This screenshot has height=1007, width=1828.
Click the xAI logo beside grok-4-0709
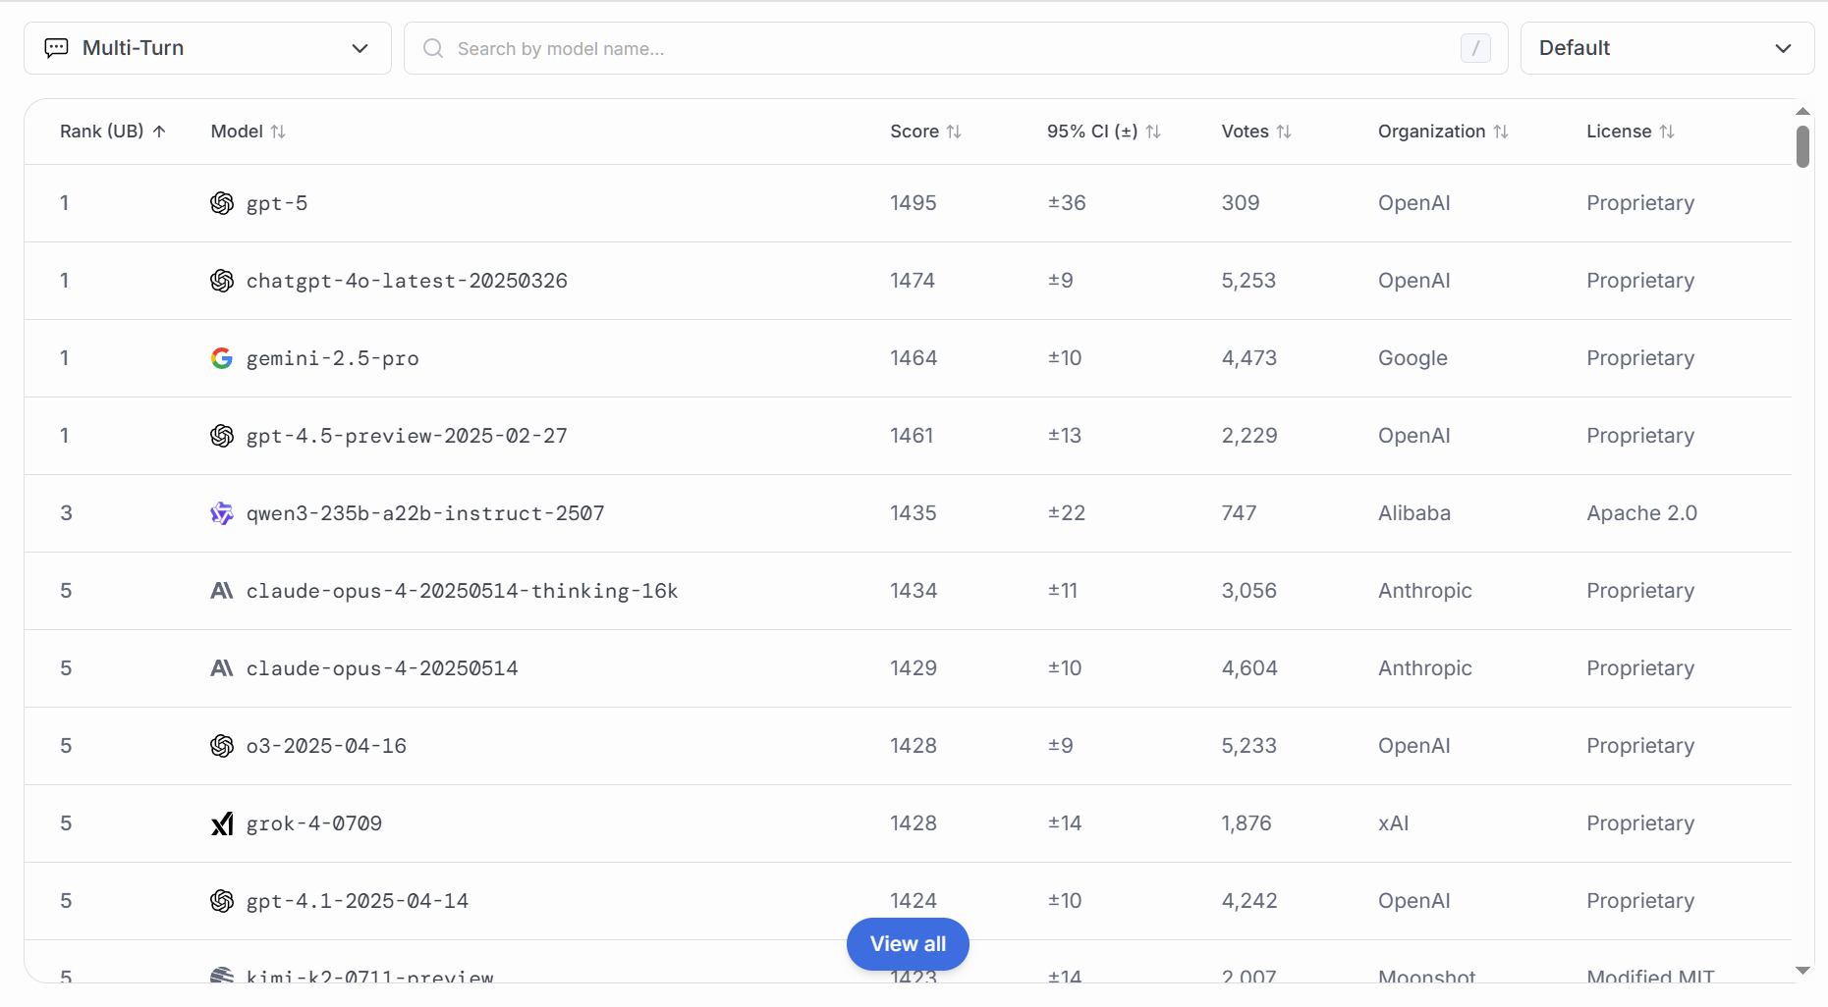pos(222,823)
